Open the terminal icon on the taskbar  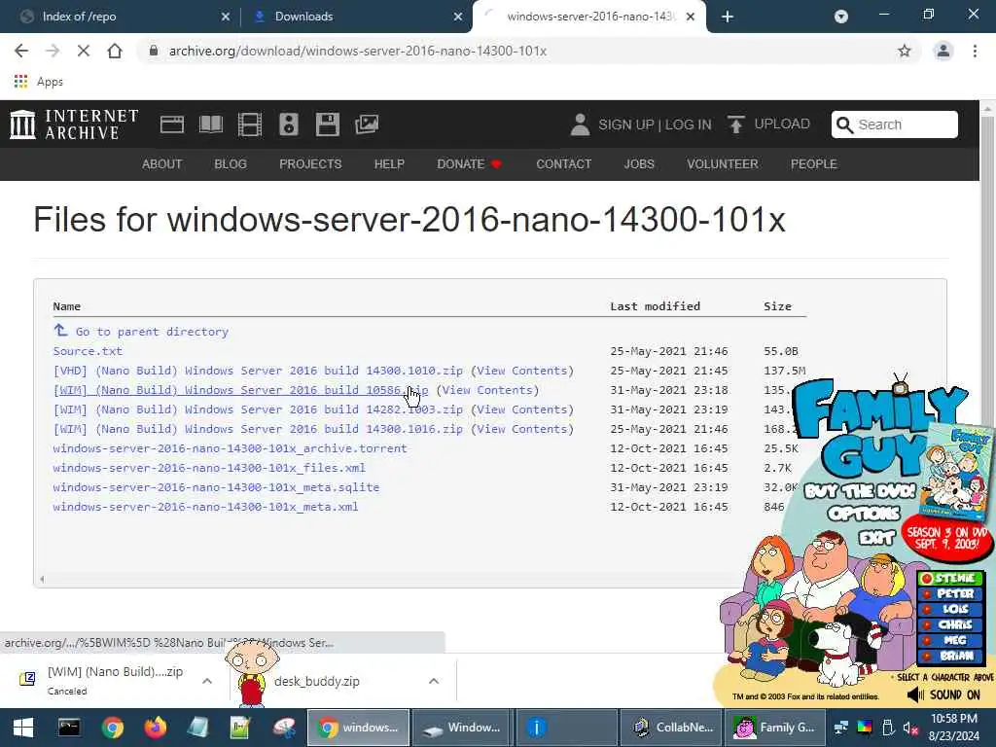[69, 728]
